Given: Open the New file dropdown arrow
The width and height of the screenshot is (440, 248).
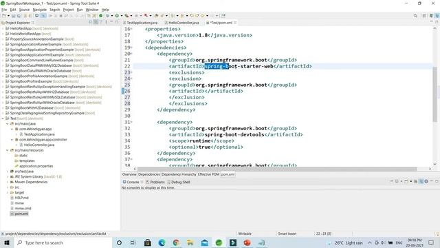Looking at the screenshot, I should 8,16.
